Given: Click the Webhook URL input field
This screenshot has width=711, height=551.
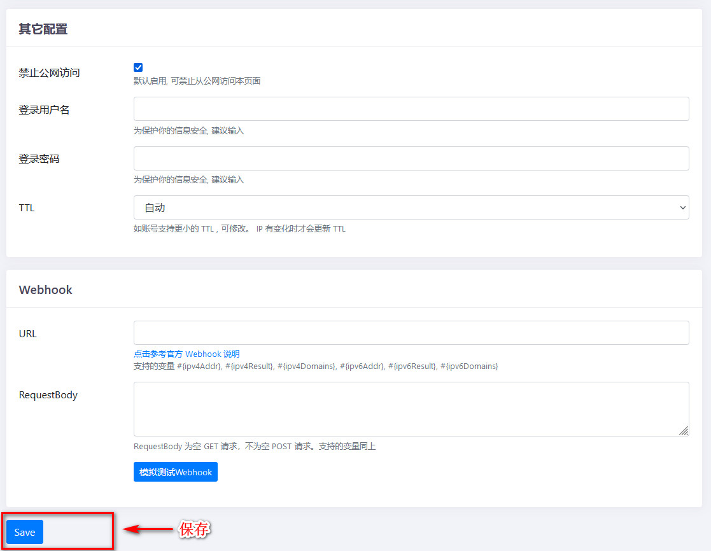Looking at the screenshot, I should (x=411, y=333).
